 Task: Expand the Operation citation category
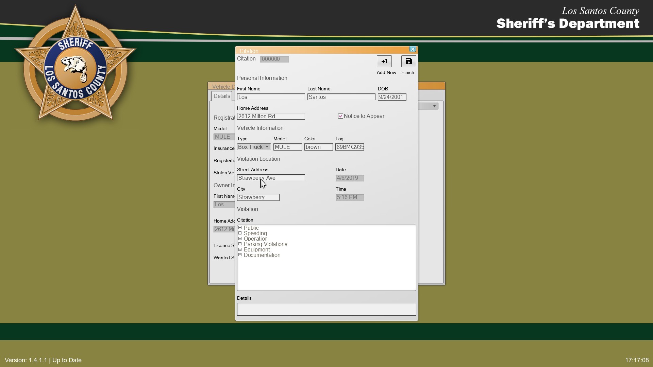click(x=240, y=239)
